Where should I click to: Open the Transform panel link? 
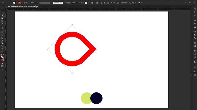point(123,3)
